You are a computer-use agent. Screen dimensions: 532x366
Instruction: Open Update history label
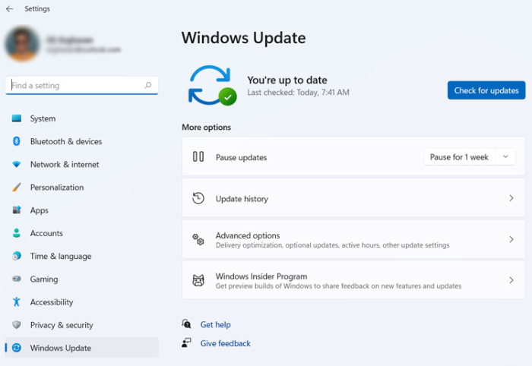(242, 199)
